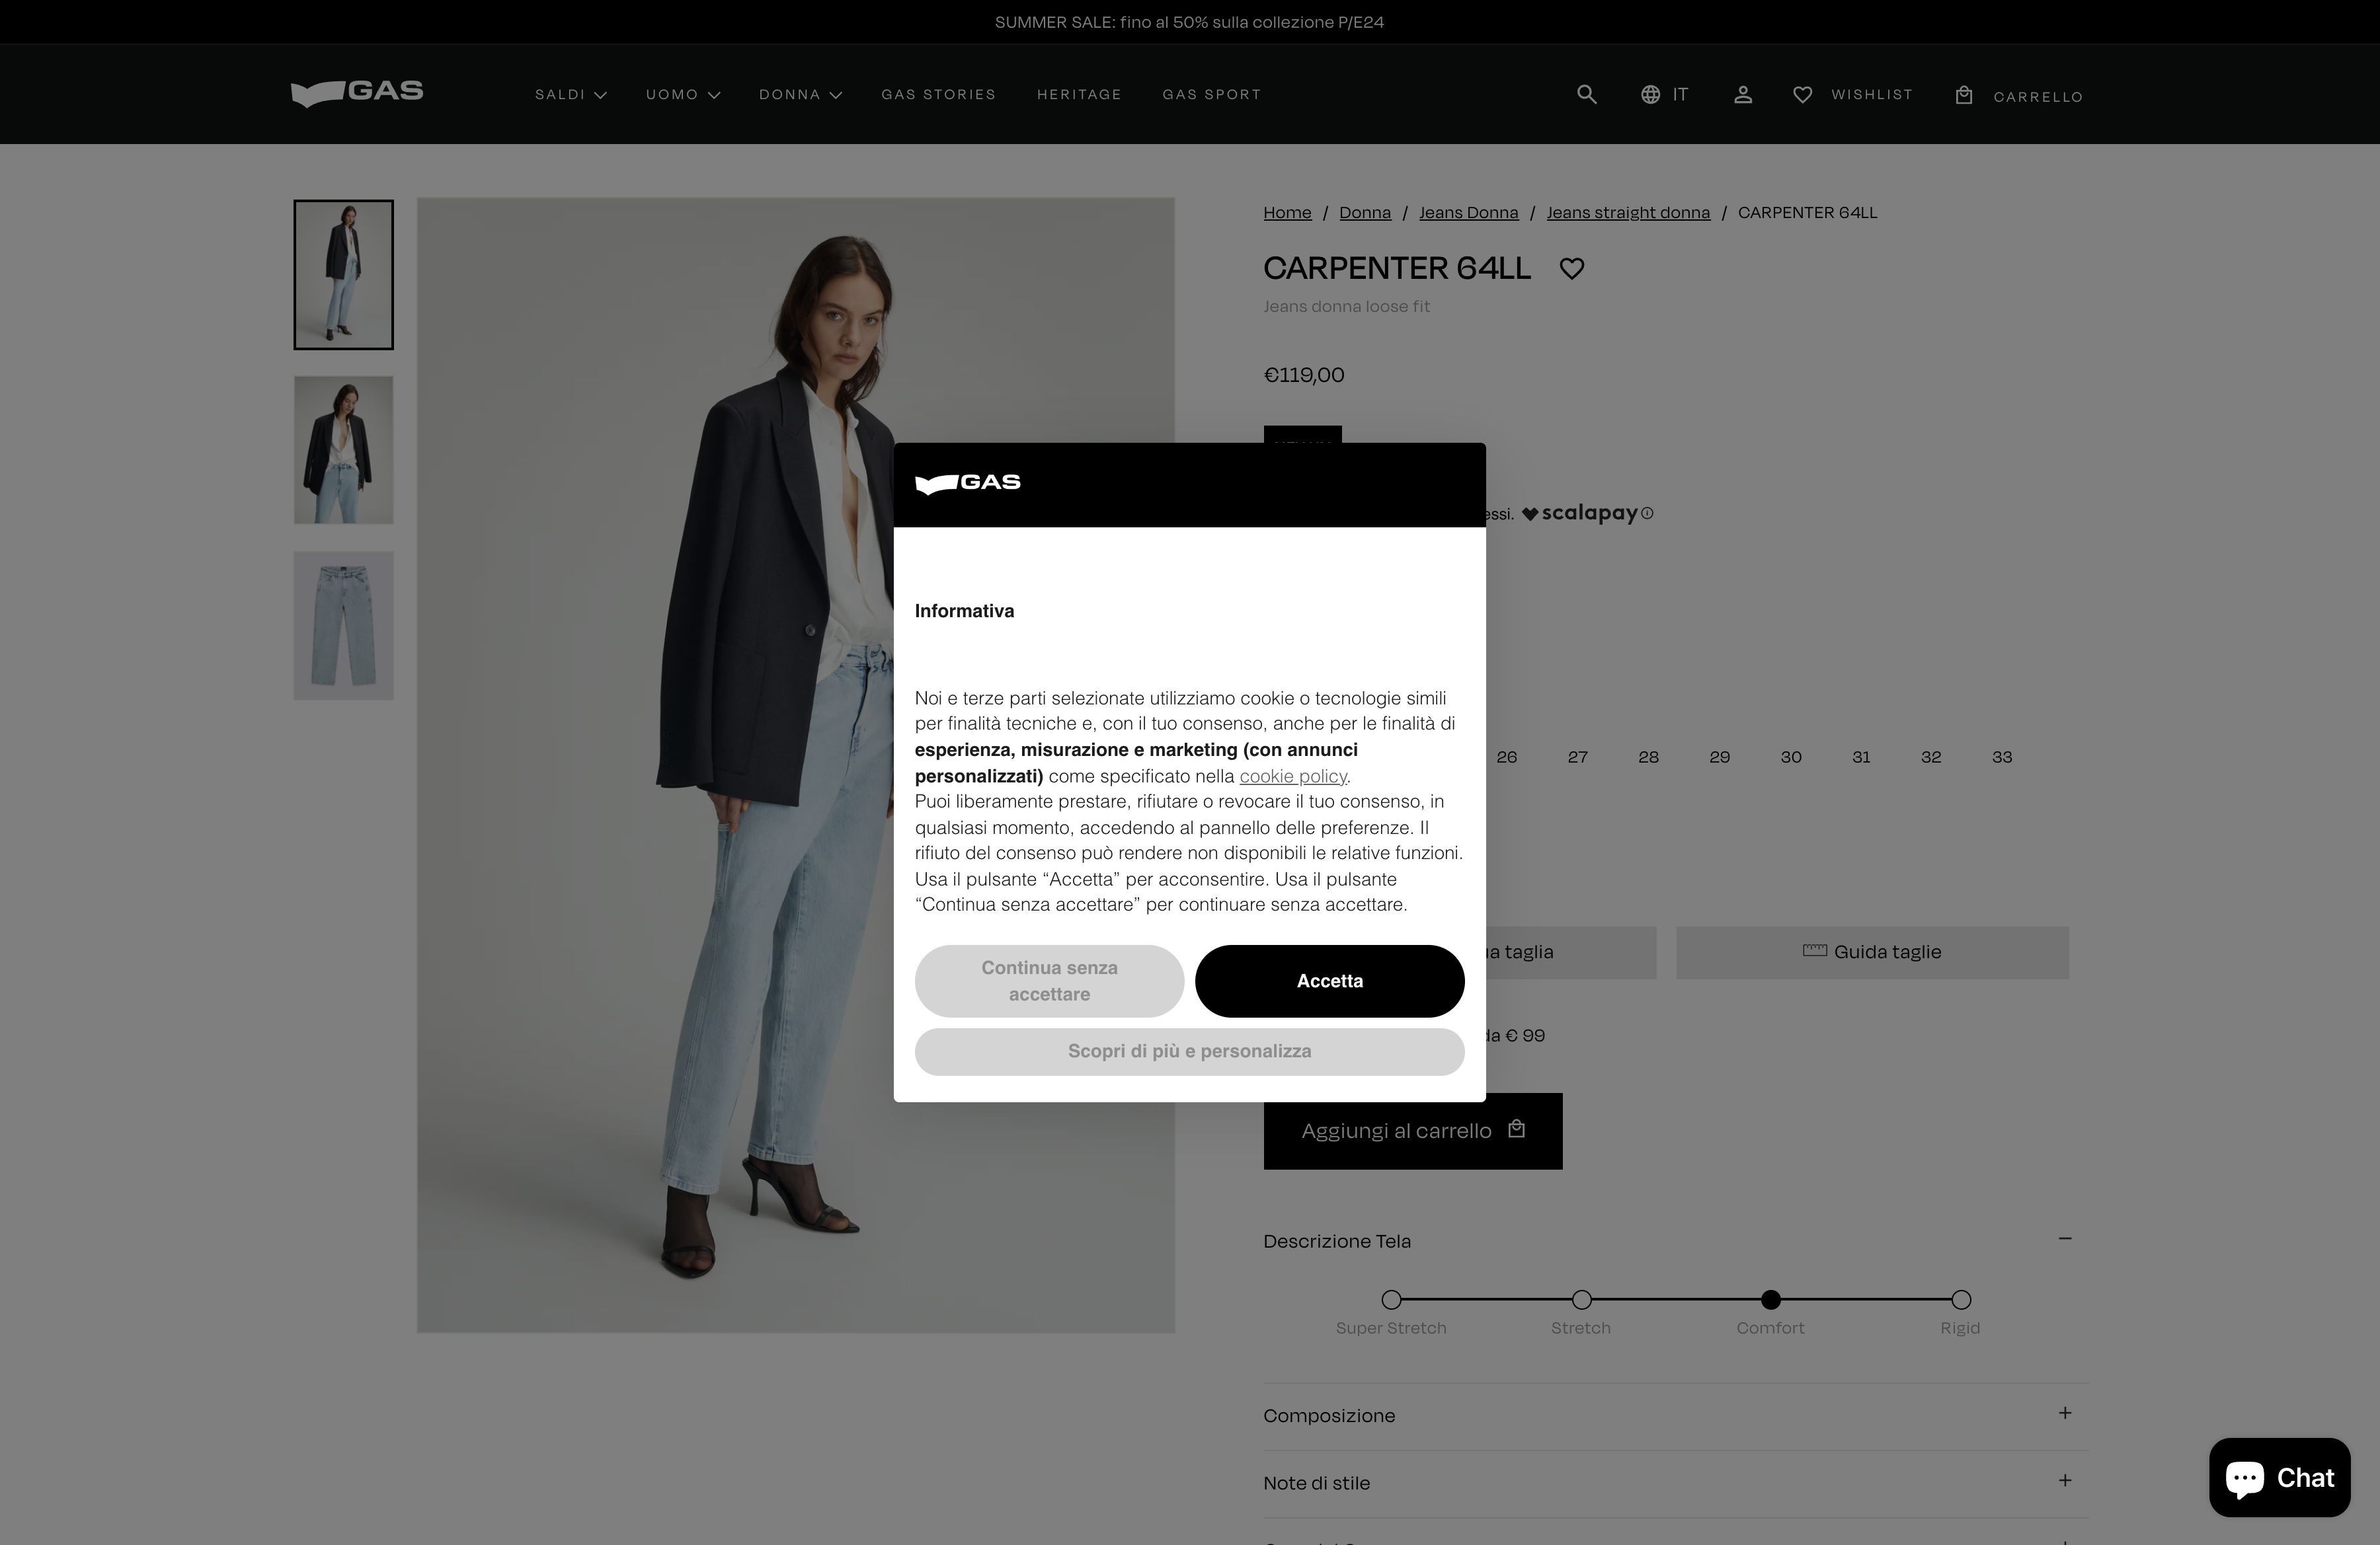
Task: Add CARPENTER 64LL to wishlist heart
Action: [1572, 268]
